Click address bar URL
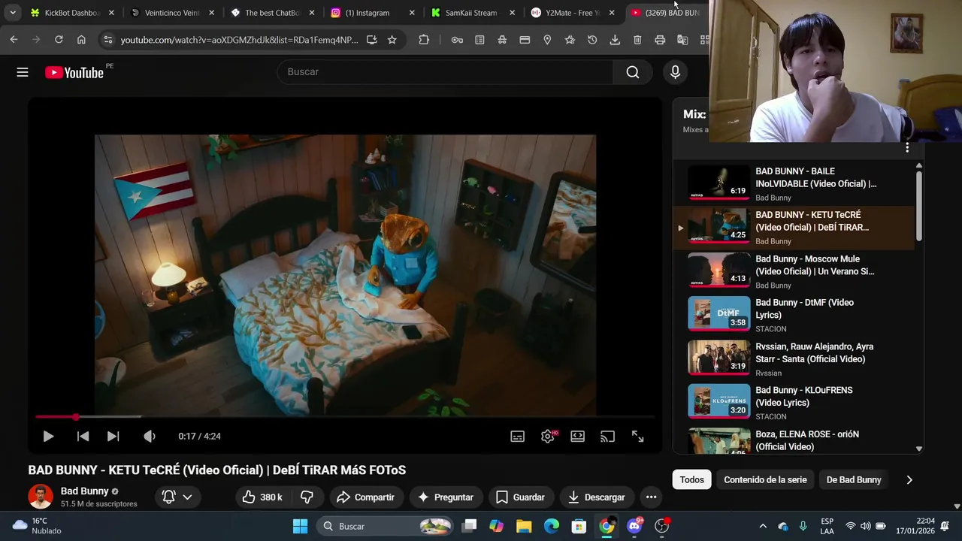This screenshot has height=541, width=962. tap(239, 40)
